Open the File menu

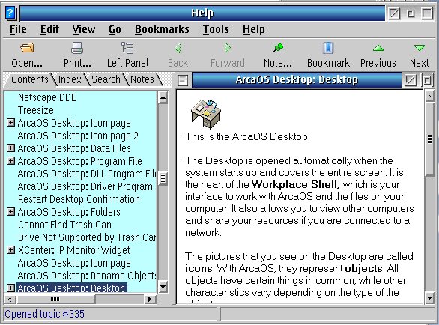(x=18, y=29)
